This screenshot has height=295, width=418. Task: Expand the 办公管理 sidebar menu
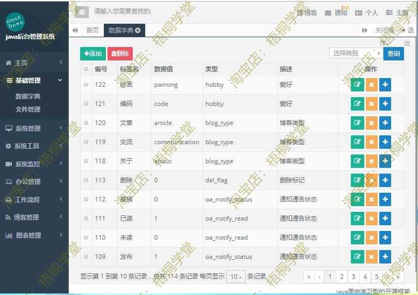coord(34,182)
